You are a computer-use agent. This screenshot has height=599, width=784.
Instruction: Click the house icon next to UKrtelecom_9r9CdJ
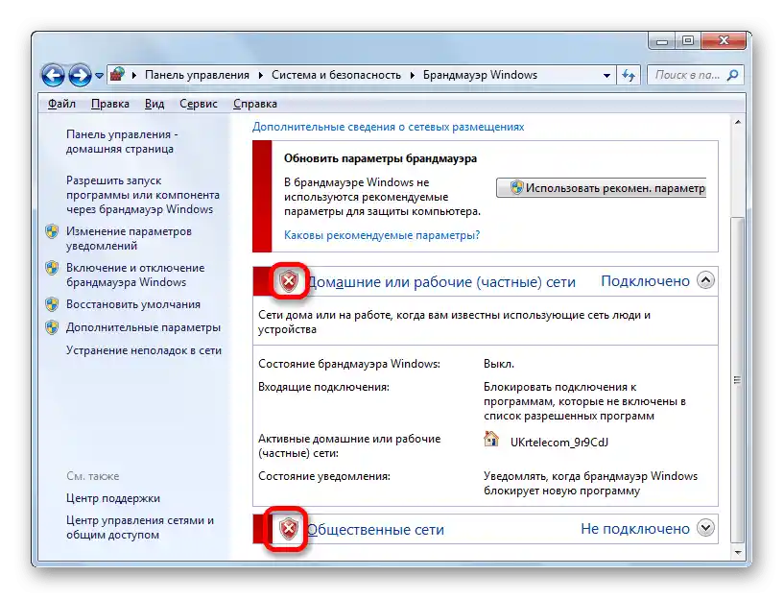tap(491, 439)
